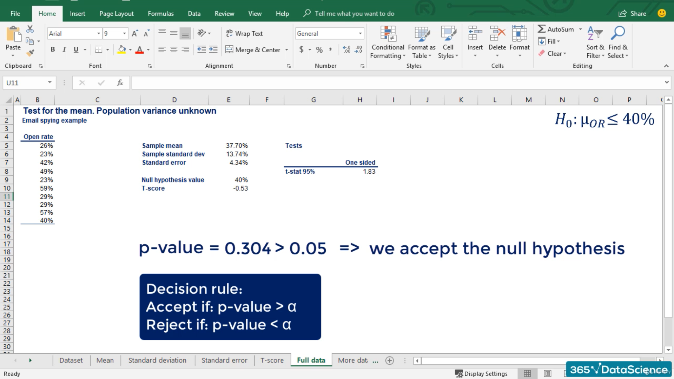Click the Format Painter brush icon
This screenshot has width=674, height=379.
(x=30, y=53)
